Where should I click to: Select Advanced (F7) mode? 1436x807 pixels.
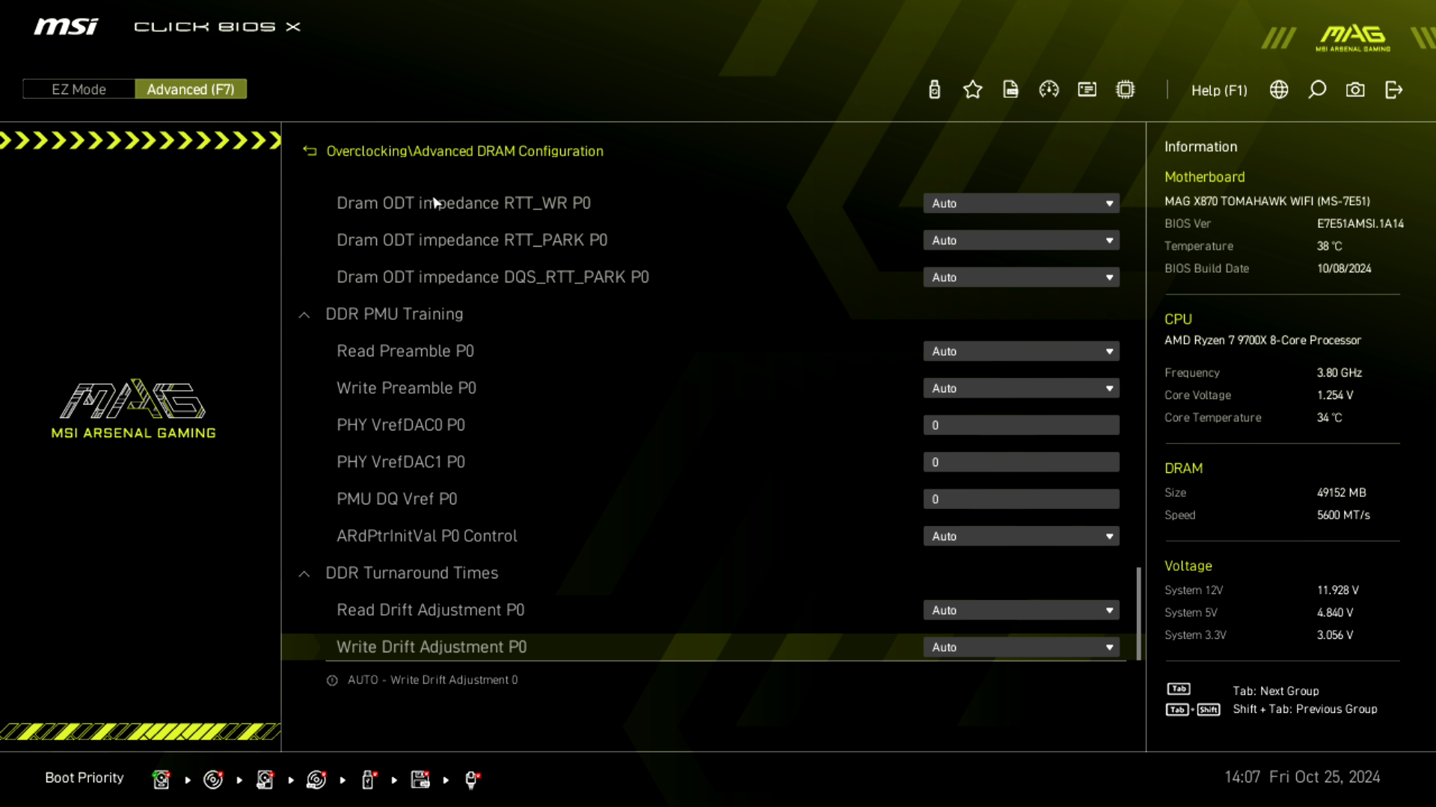(x=191, y=89)
